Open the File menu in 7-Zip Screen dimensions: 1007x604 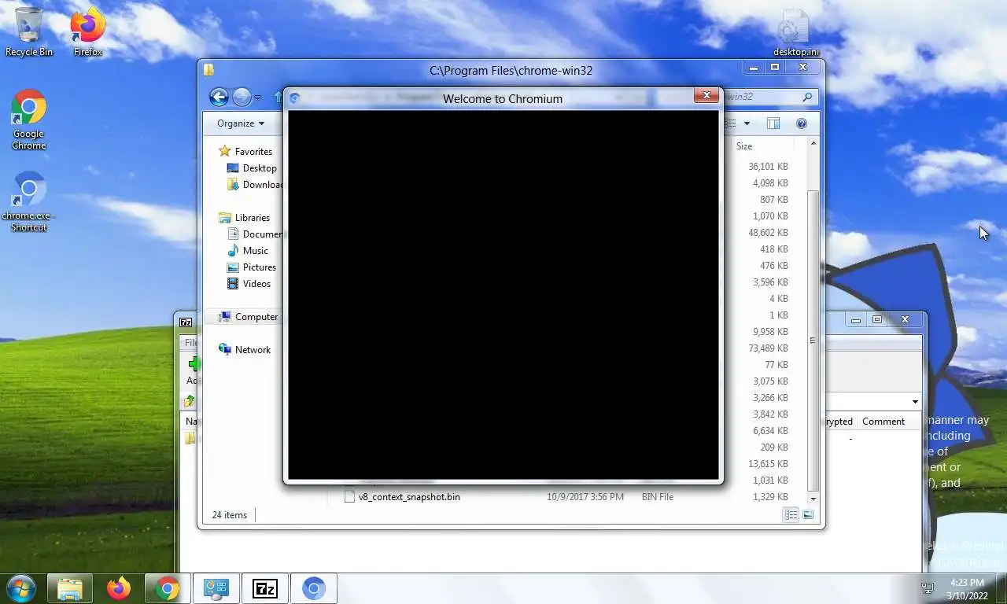tap(190, 342)
